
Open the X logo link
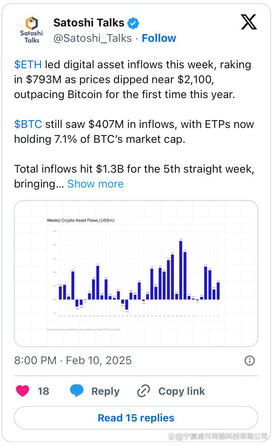[249, 22]
